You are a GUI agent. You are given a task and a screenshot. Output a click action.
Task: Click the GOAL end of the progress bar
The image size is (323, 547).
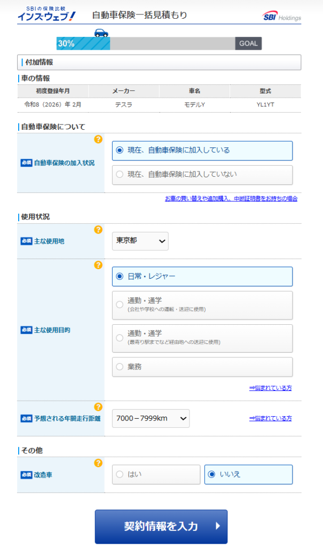248,44
